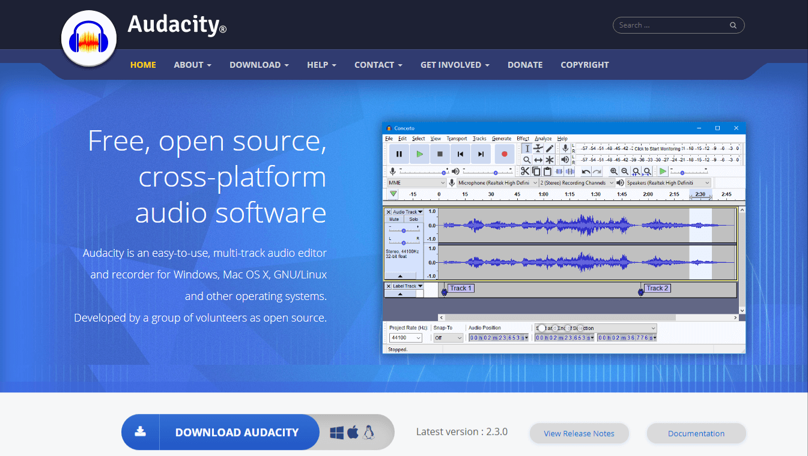Select the Draw pencil tool
The width and height of the screenshot is (808, 456).
coord(549,148)
